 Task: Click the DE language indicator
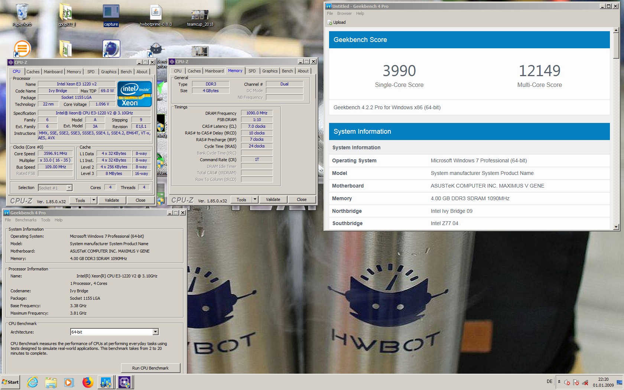(x=550, y=381)
